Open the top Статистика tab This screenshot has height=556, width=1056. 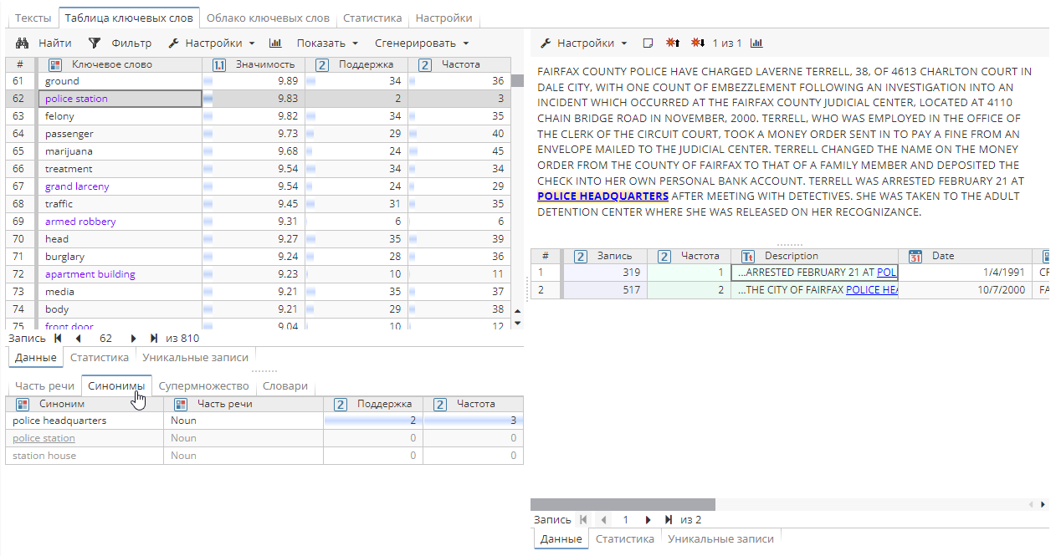[372, 18]
